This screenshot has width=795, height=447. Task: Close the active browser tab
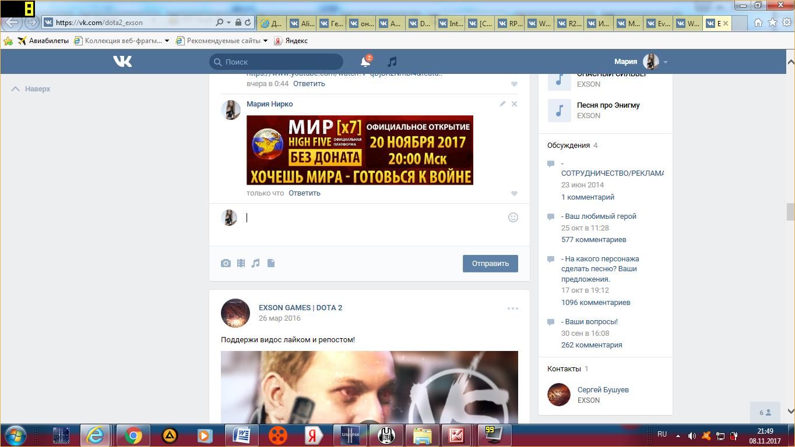726,23
